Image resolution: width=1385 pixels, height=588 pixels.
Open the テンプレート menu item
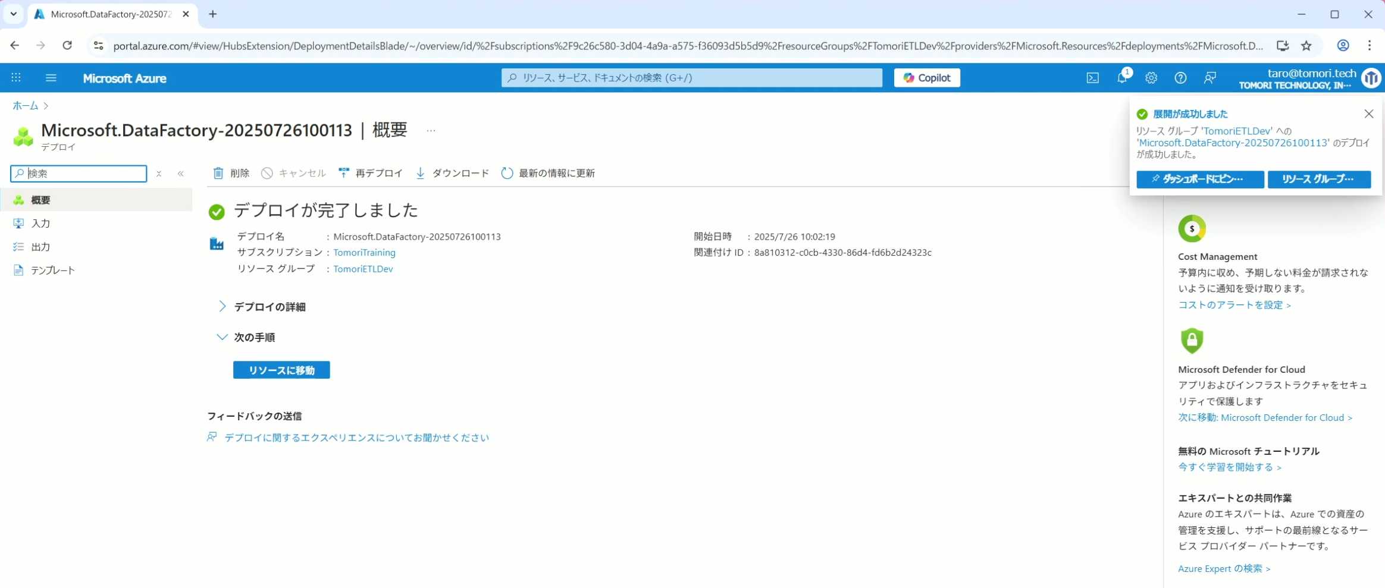(x=52, y=271)
